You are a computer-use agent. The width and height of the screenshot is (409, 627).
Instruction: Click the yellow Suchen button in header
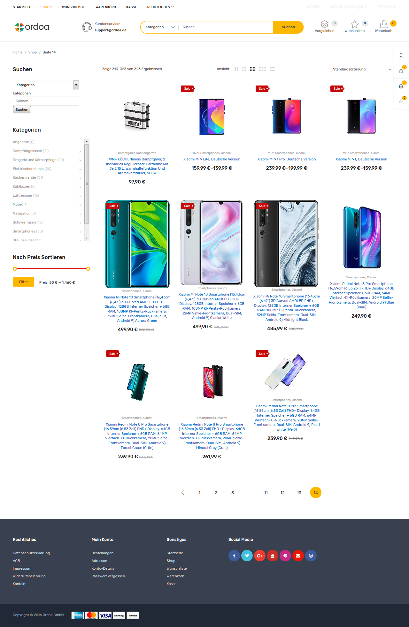coord(288,27)
